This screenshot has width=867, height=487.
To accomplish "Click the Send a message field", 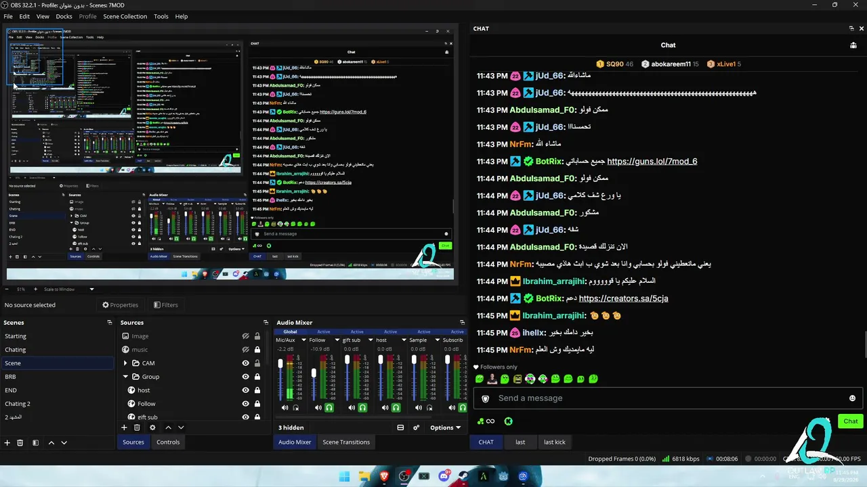I will click(x=667, y=398).
